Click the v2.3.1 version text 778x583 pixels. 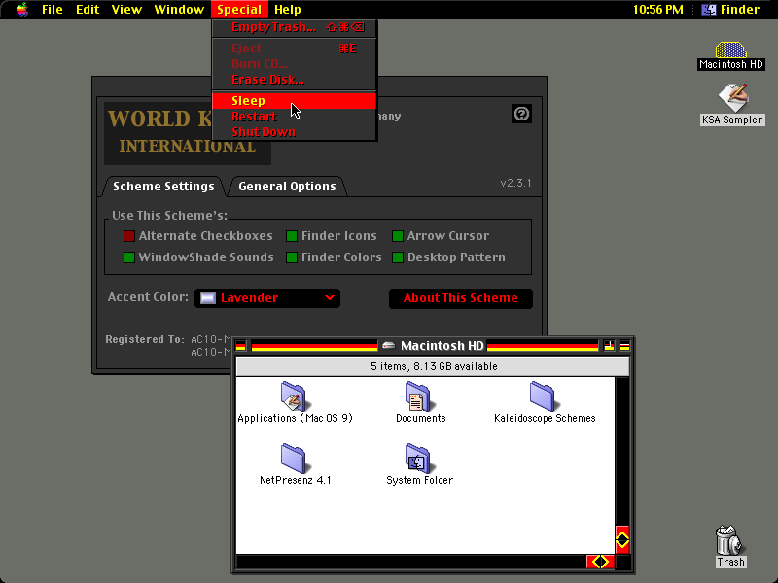[x=515, y=183]
